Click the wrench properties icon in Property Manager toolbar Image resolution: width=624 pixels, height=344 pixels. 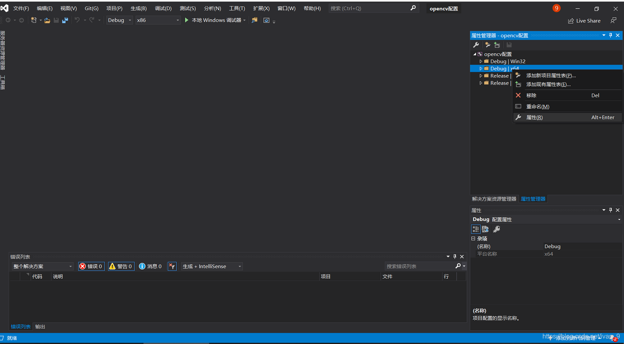coord(476,45)
